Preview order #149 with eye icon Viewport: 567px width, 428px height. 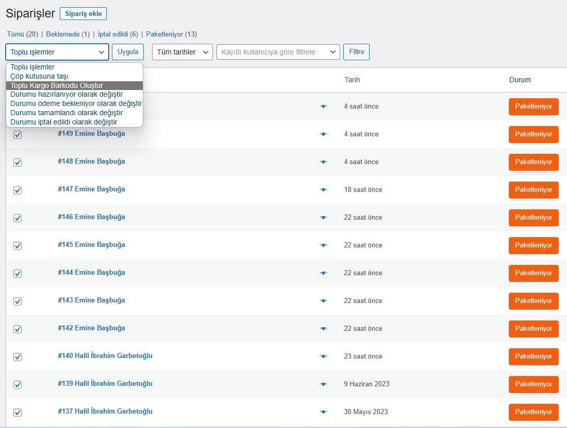(x=323, y=134)
